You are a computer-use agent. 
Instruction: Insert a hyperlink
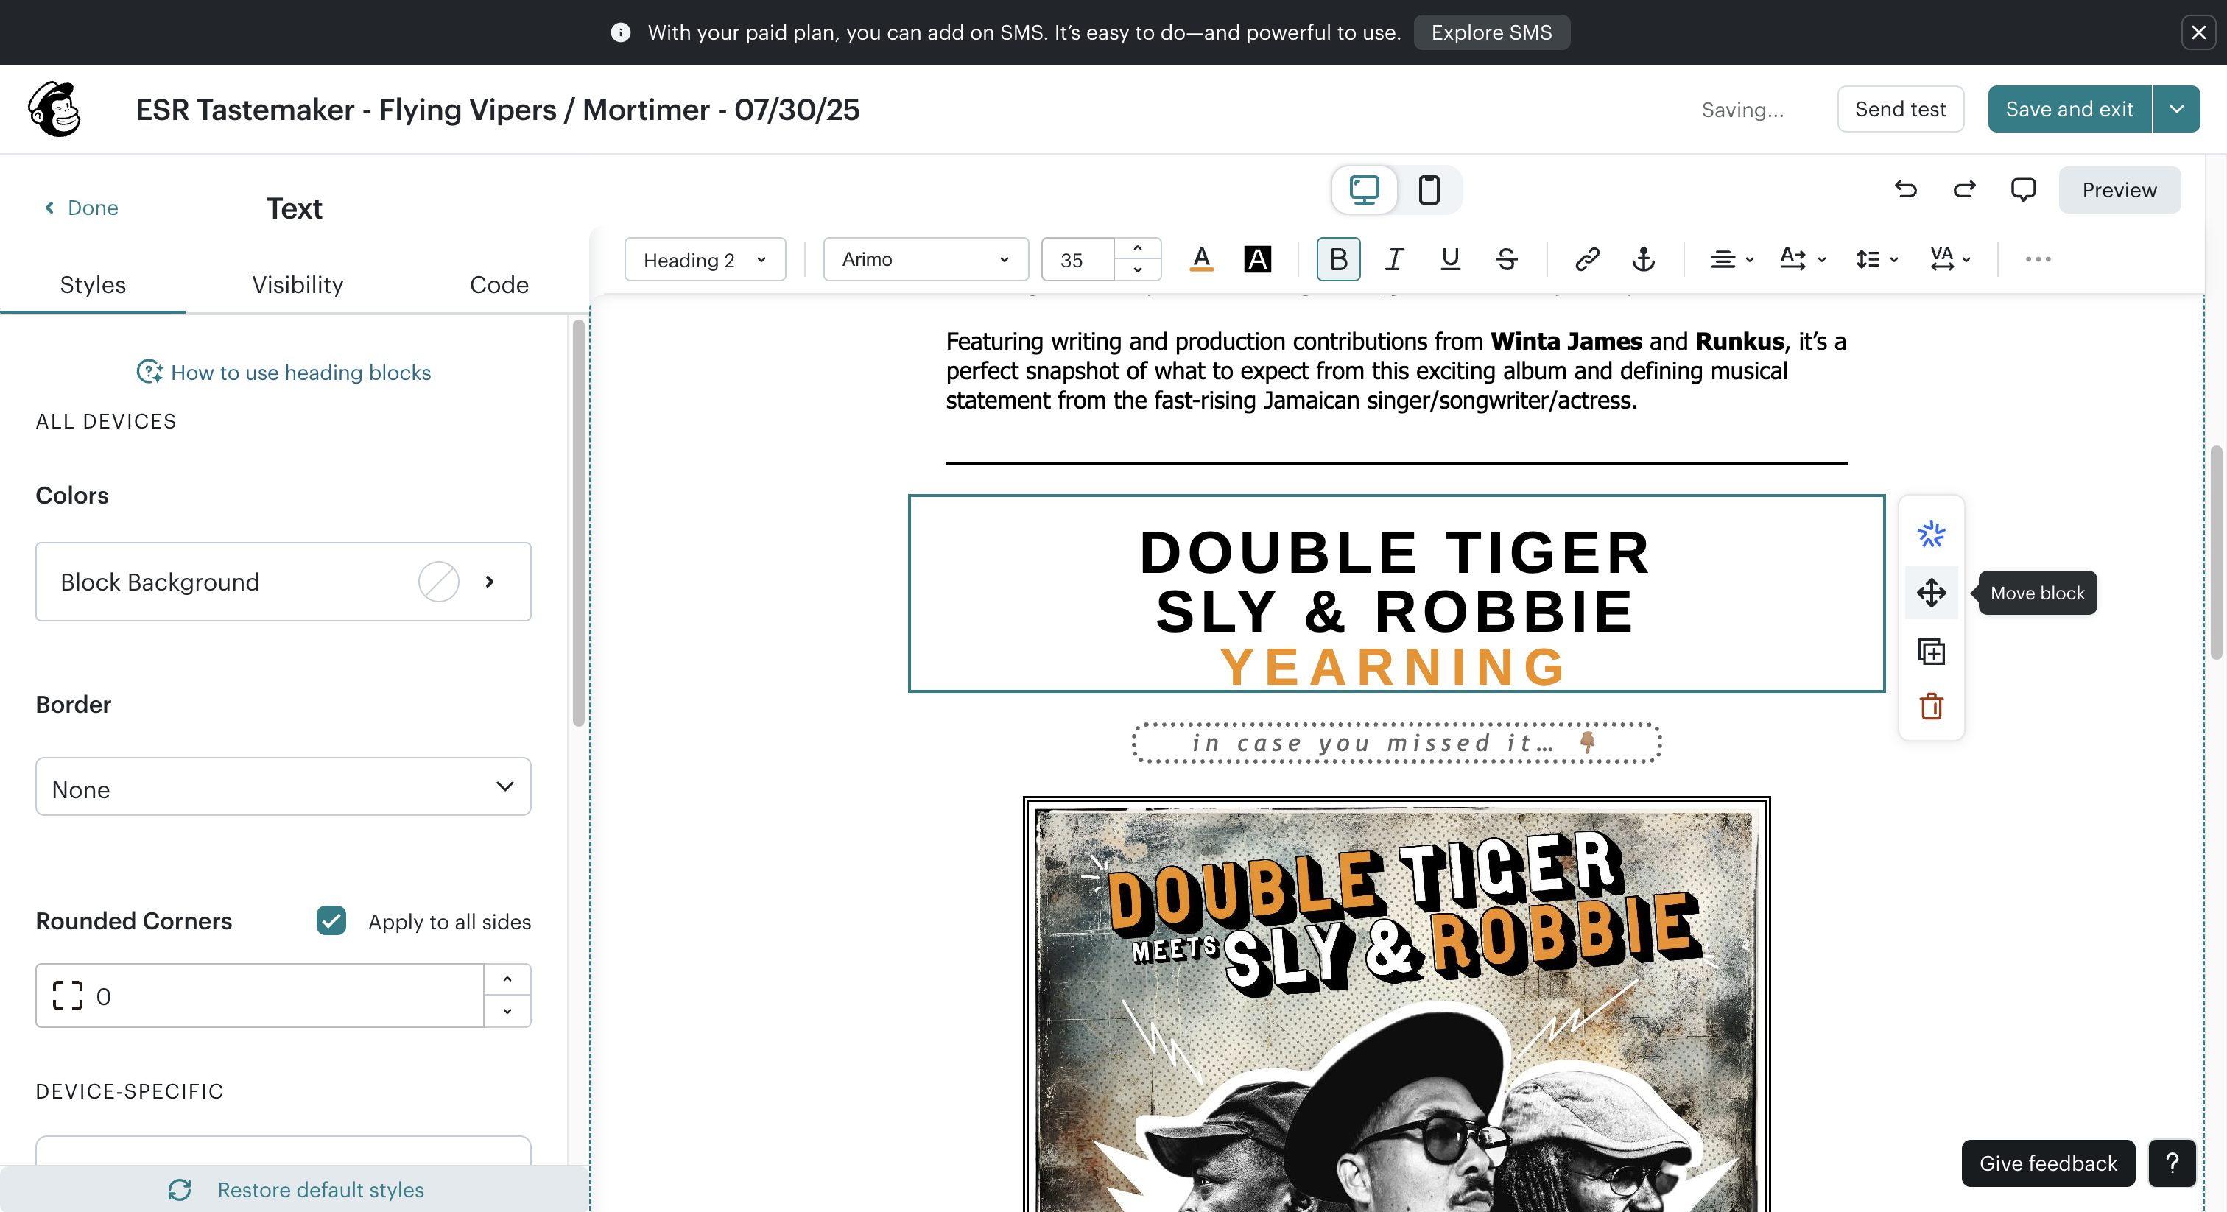click(x=1587, y=259)
